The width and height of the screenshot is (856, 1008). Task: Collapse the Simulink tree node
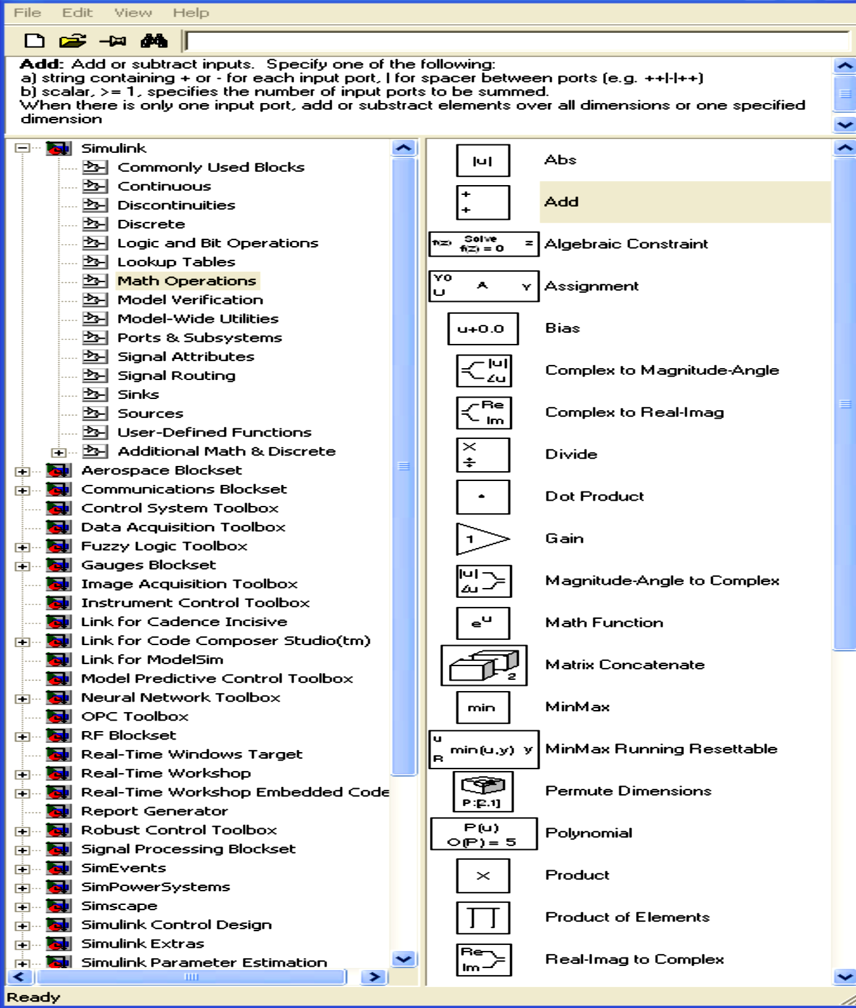(x=22, y=148)
